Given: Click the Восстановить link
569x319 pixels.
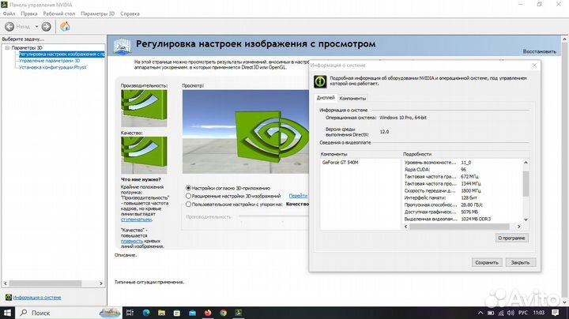Looking at the screenshot, I should pyautogui.click(x=539, y=51).
